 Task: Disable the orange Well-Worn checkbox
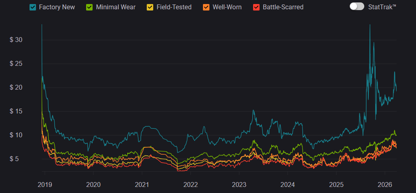(x=206, y=7)
